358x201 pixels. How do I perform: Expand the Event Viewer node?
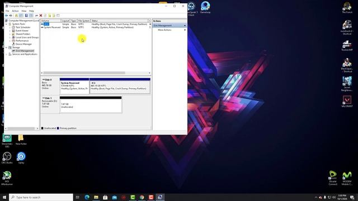coord(10,31)
